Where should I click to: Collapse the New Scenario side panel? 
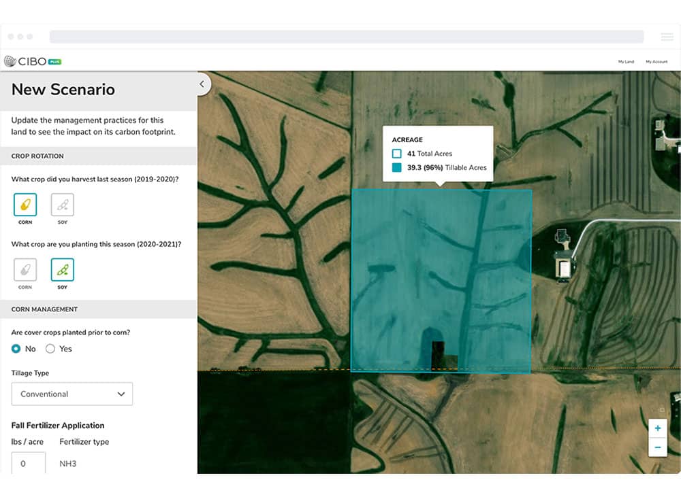[x=202, y=84]
